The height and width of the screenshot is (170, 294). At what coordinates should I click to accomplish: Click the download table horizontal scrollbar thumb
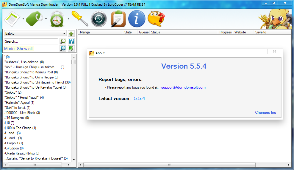pos(169,165)
